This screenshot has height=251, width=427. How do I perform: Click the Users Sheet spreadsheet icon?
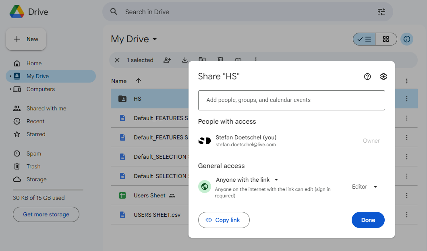[122, 195]
